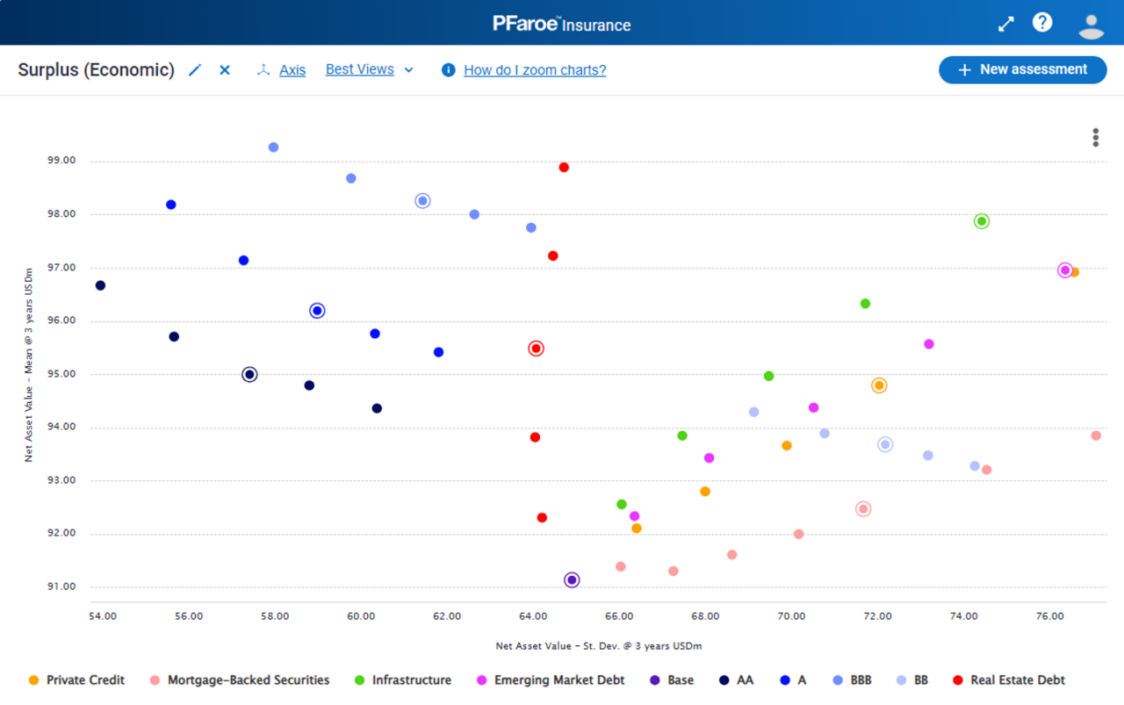1124x705 pixels.
Task: Close the Surplus (Economic) chart with X icon
Action: (x=225, y=70)
